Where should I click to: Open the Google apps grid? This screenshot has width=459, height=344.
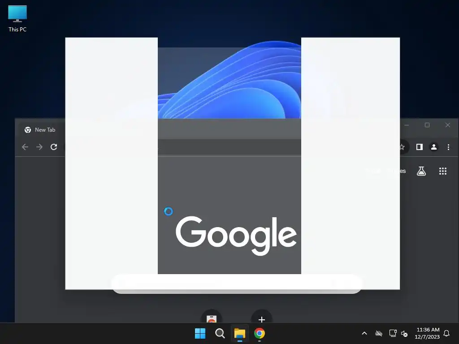[443, 171]
